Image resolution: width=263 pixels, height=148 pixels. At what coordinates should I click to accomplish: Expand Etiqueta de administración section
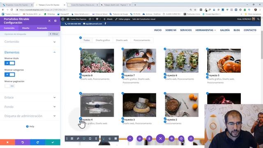click(30, 116)
